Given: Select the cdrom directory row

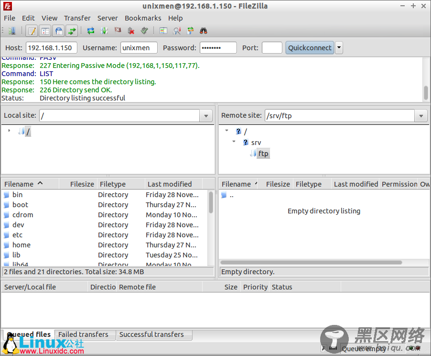Looking at the screenshot, I should 105,215.
